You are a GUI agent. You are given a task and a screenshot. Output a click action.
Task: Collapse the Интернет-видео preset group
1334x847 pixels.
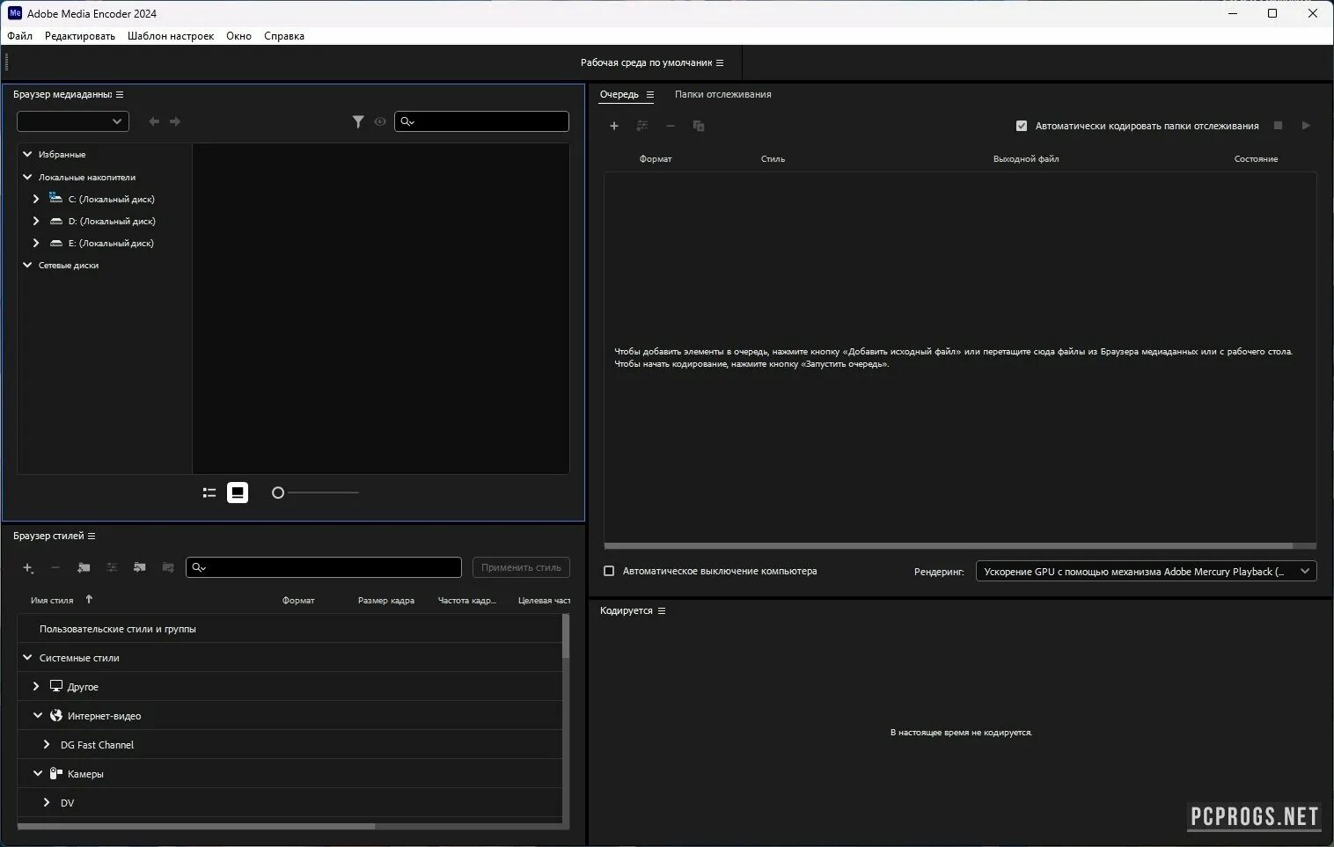(x=38, y=715)
